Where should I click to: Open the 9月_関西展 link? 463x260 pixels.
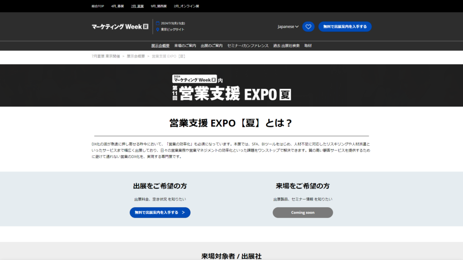pyautogui.click(x=159, y=6)
